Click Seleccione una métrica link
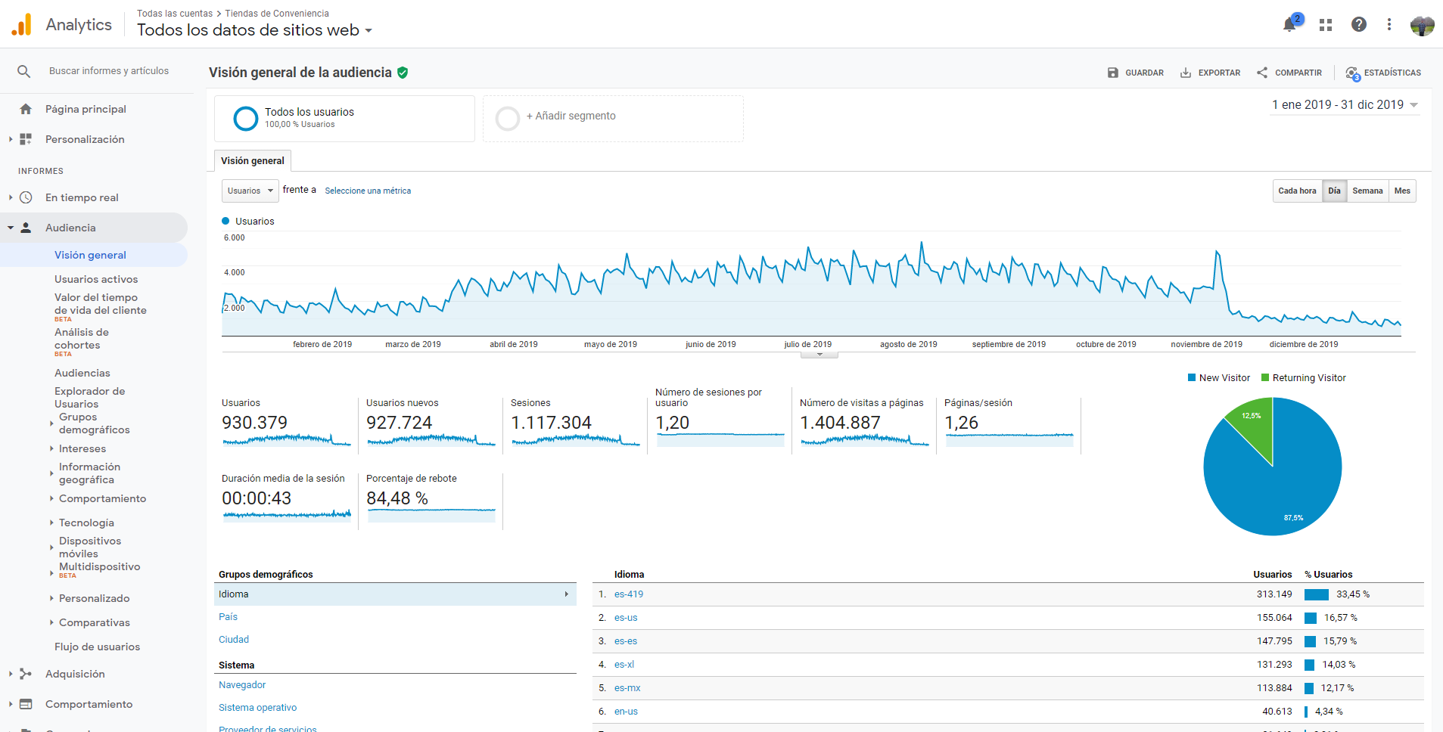 click(368, 191)
